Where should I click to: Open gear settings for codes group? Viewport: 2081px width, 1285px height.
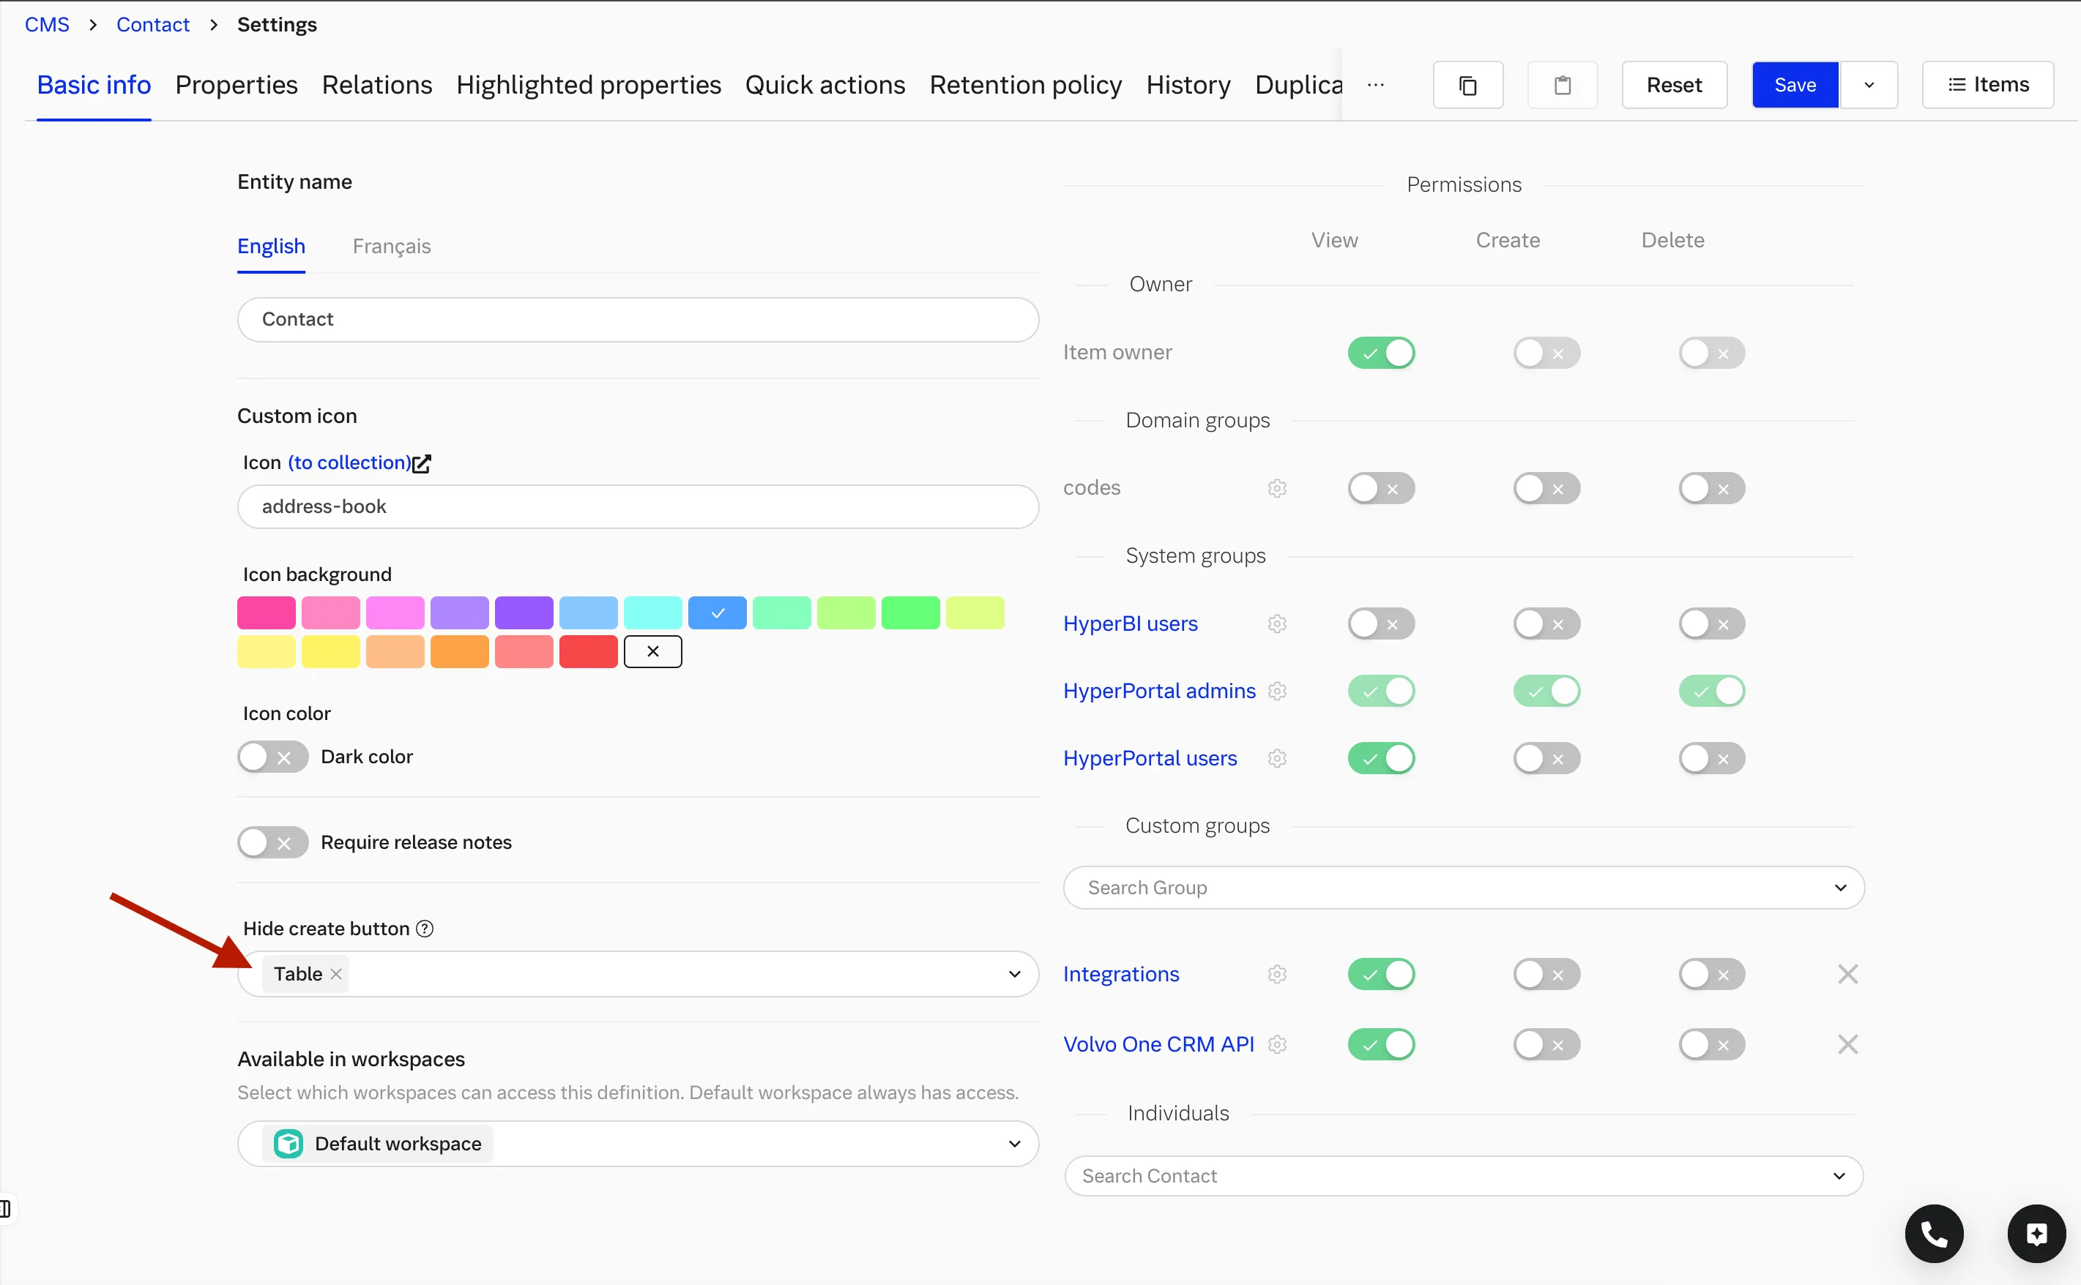[x=1276, y=489]
